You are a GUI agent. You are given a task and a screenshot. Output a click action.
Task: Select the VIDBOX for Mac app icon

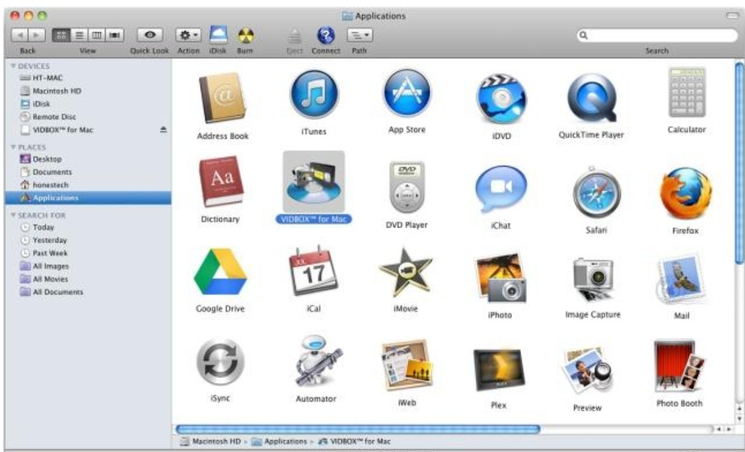[x=314, y=182]
